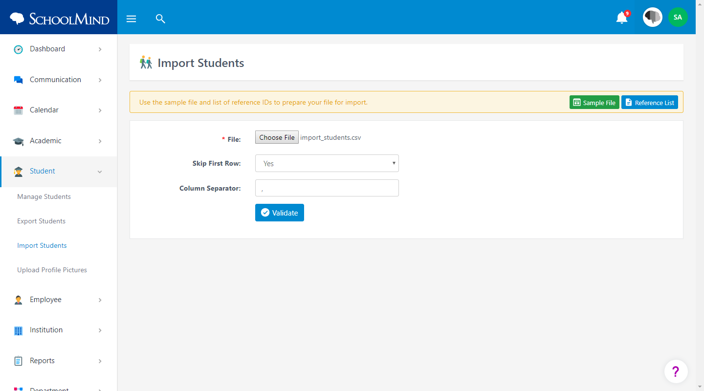The image size is (704, 391).
Task: Open the Reports menu label
Action: click(x=42, y=361)
